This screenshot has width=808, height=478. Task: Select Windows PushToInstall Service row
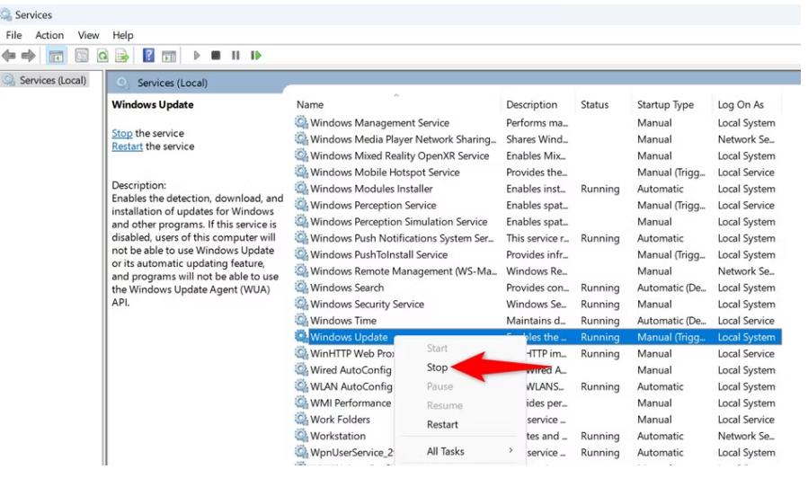coord(378,254)
